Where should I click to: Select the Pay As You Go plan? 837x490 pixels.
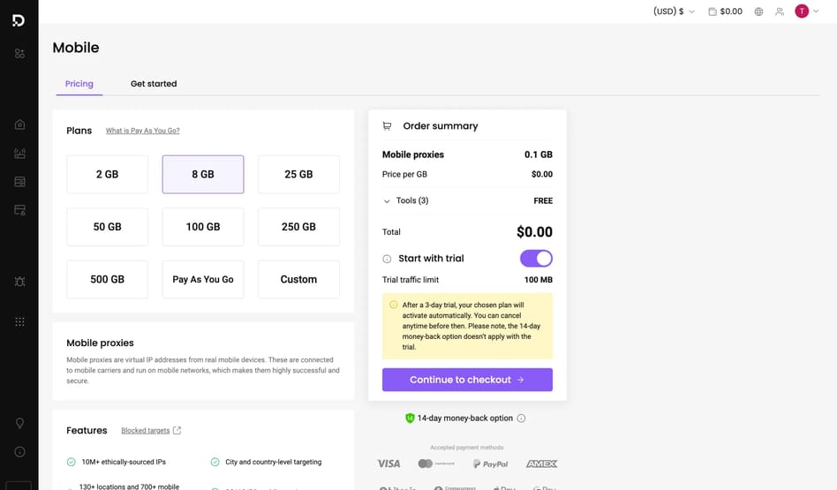203,280
